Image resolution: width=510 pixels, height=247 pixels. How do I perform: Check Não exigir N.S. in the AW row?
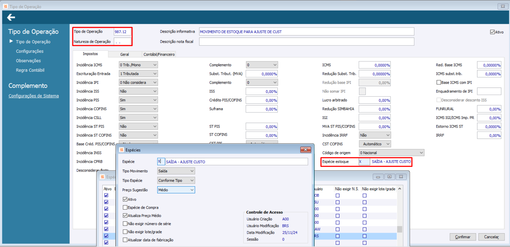338,229
